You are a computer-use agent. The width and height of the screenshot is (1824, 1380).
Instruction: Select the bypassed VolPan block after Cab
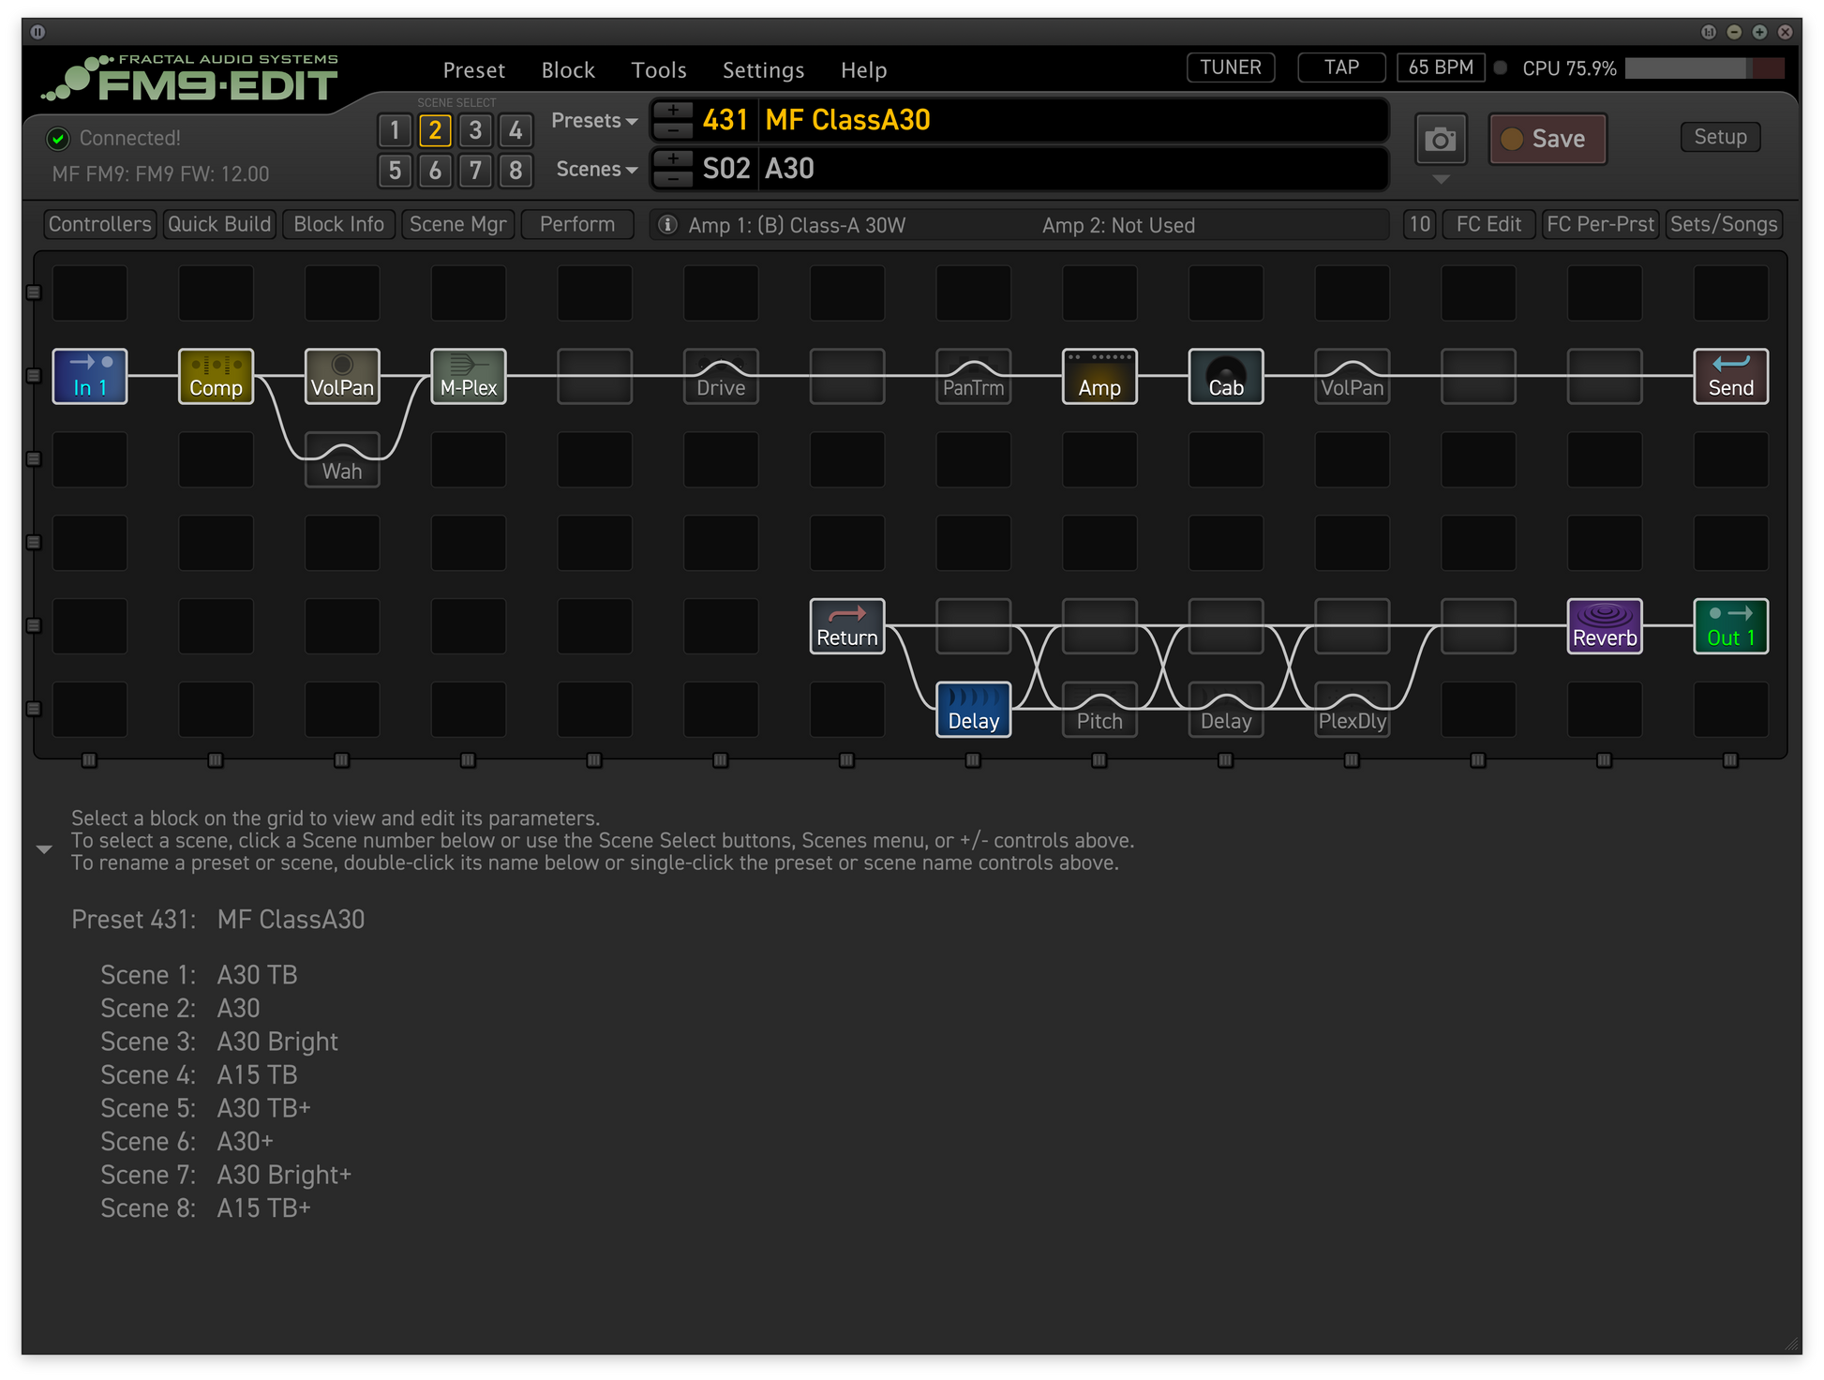pyautogui.click(x=1352, y=376)
